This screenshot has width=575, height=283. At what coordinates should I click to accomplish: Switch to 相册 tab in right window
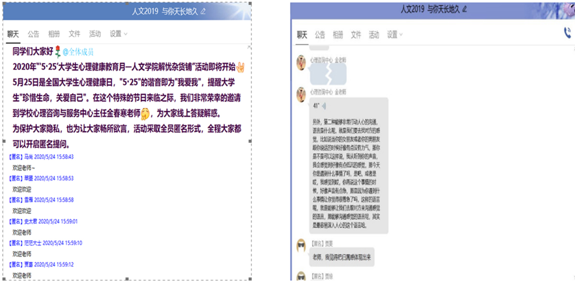[338, 35]
